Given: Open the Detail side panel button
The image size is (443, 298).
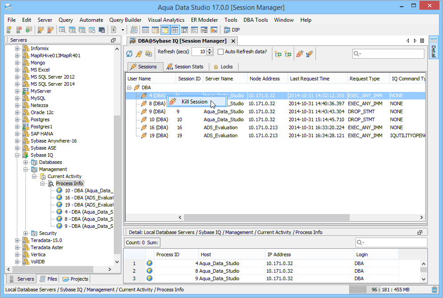Looking at the screenshot, I should tap(433, 48).
